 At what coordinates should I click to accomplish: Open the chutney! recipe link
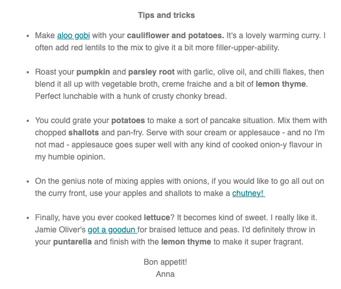(248, 193)
